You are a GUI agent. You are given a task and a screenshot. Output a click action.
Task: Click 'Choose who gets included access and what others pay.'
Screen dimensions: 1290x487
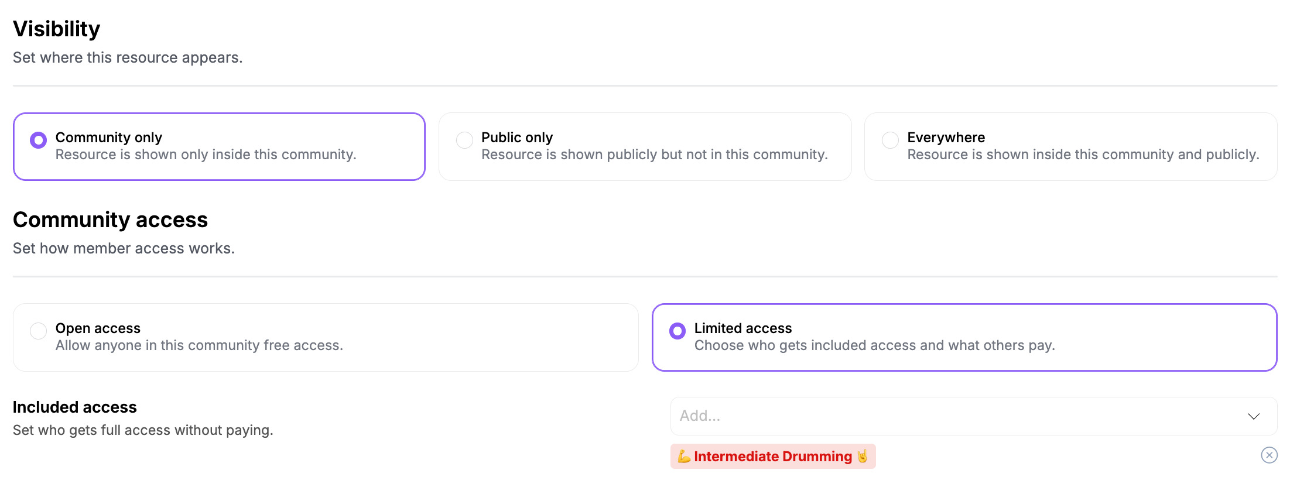tap(874, 345)
